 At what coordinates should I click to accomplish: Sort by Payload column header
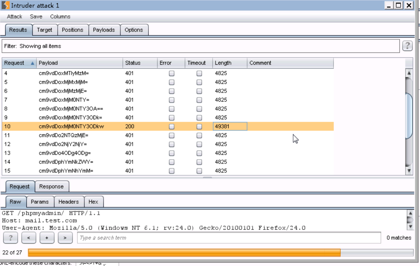pyautogui.click(x=80, y=63)
